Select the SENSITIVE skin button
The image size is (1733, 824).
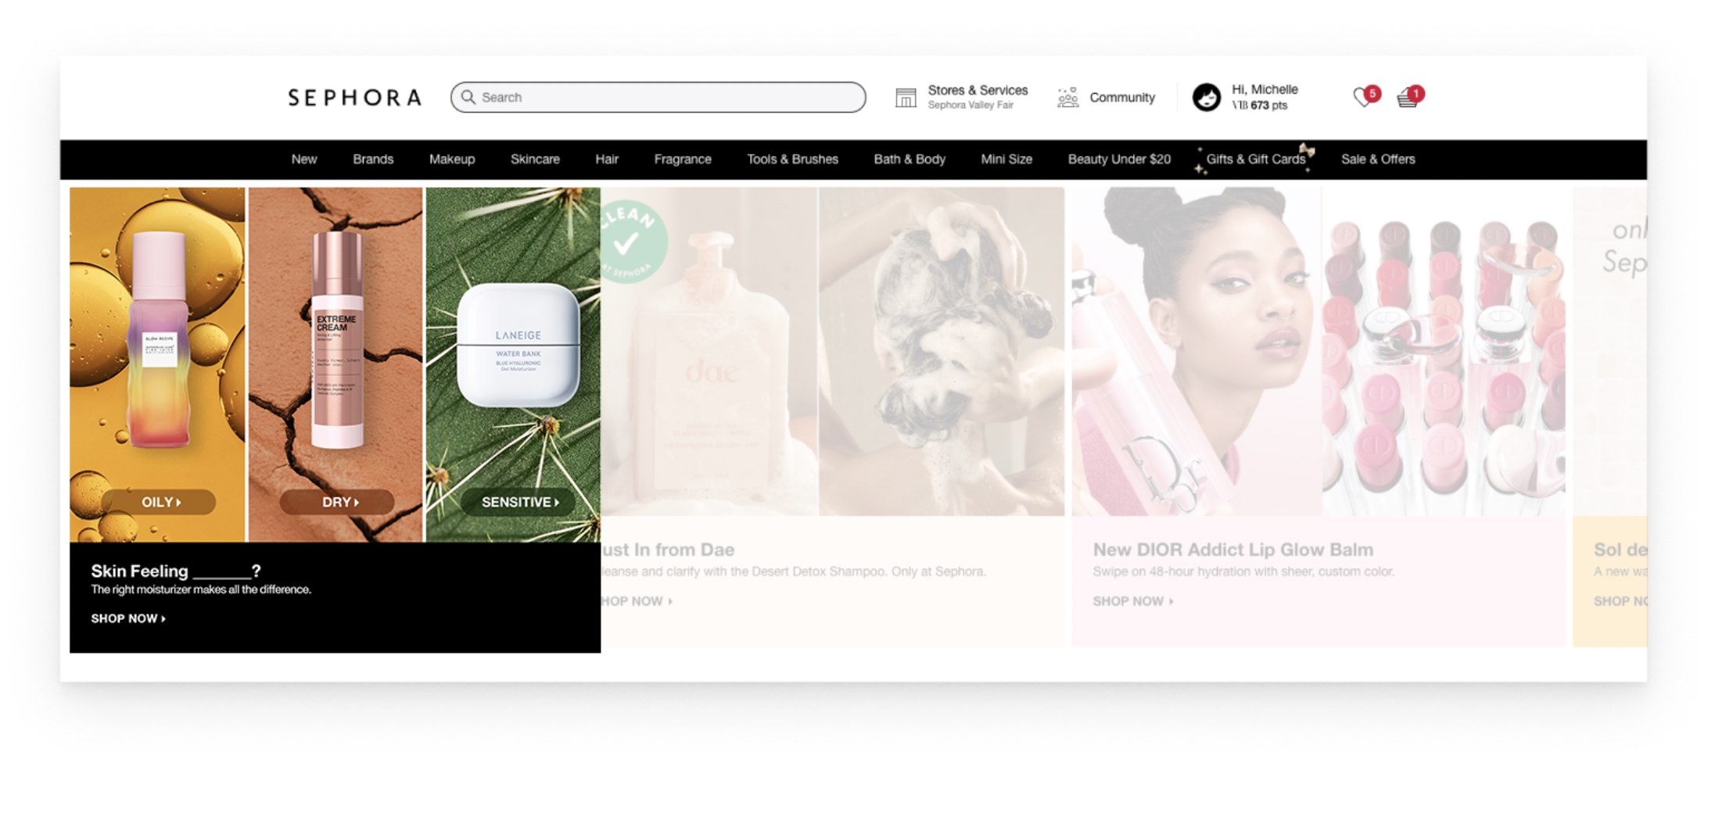518,502
